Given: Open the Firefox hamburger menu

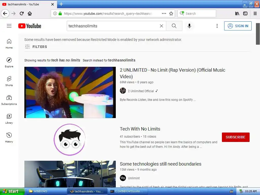Looking at the screenshot, I should [255, 13].
